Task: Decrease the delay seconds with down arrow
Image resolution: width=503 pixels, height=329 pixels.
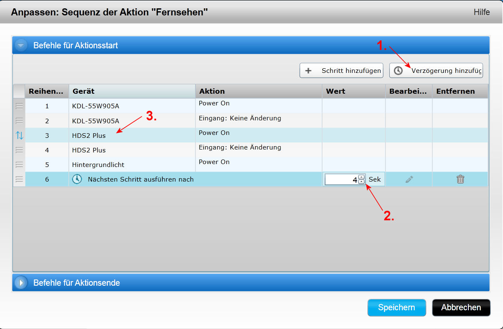Action: point(361,182)
